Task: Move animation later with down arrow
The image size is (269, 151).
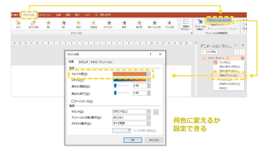Action: click(x=242, y=52)
